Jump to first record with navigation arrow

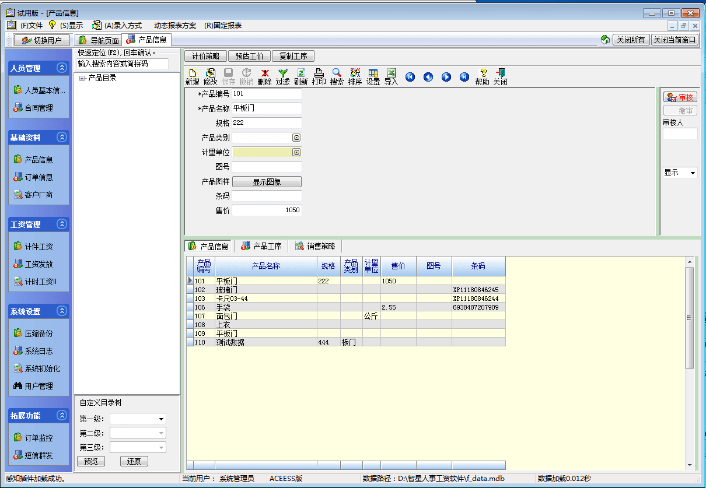tap(410, 77)
